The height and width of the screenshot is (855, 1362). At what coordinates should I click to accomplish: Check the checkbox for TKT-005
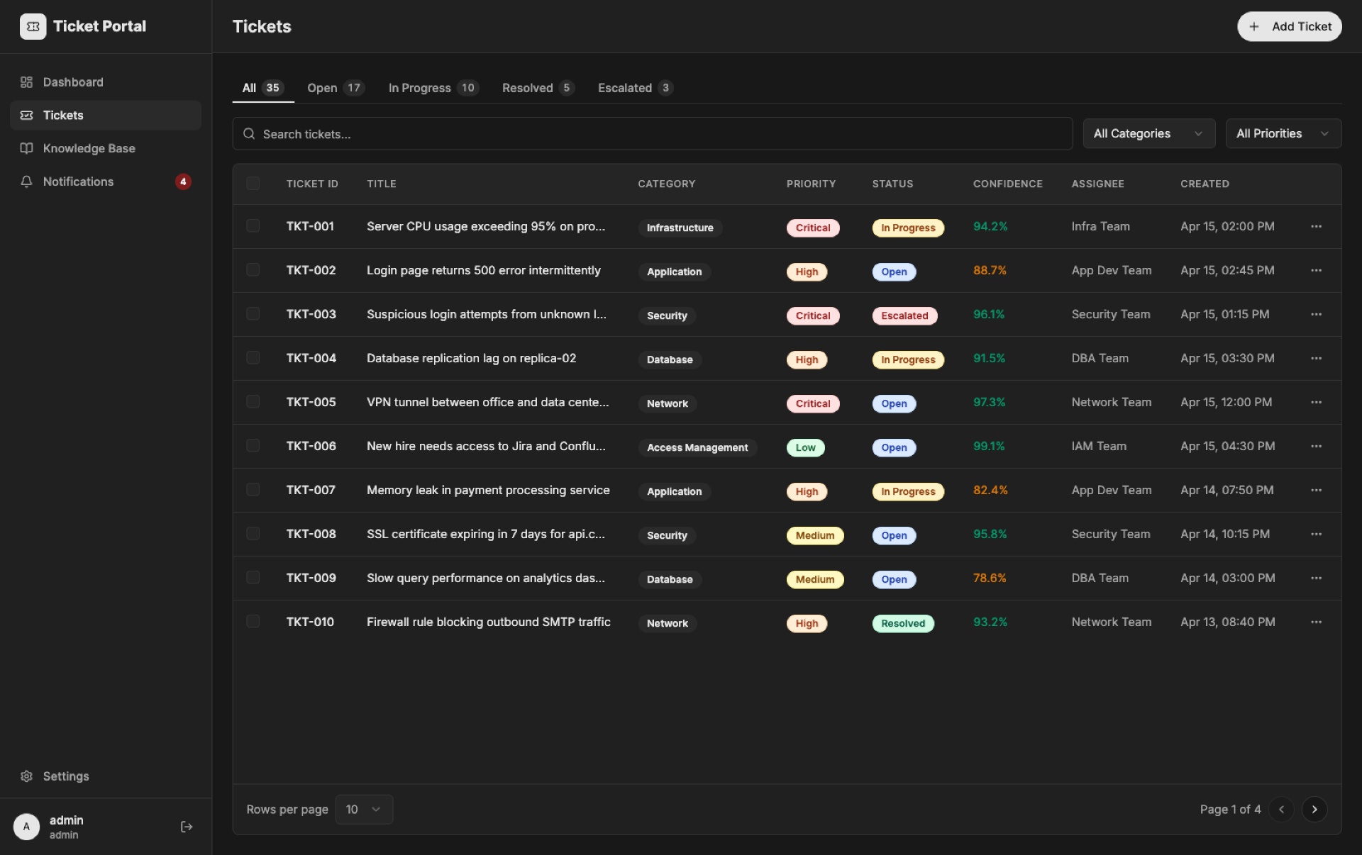pos(253,402)
